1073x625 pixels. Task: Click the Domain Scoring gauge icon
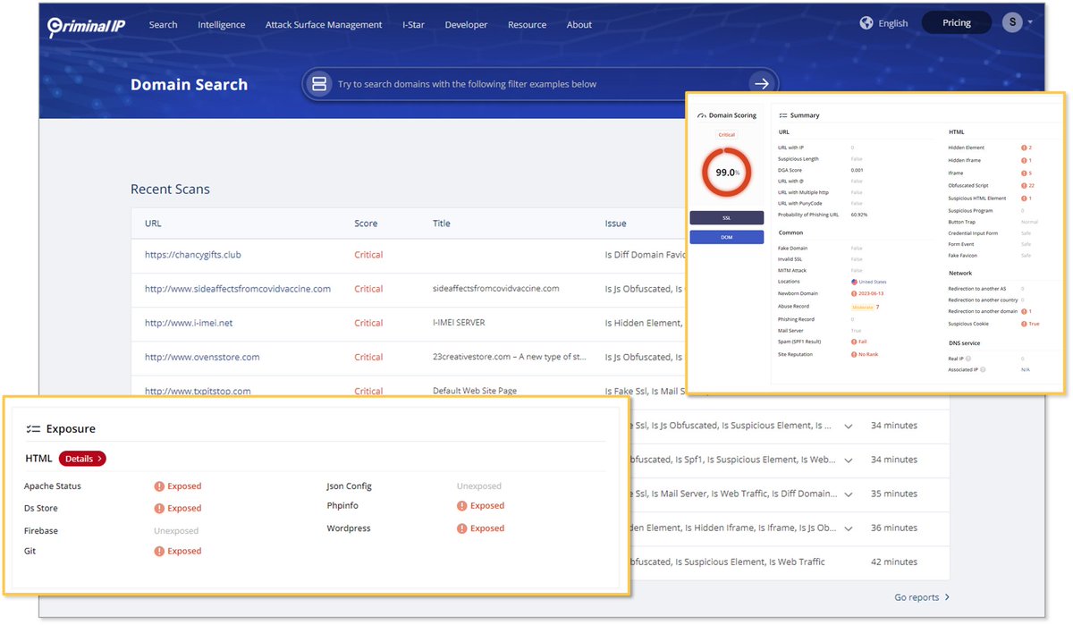coord(702,115)
